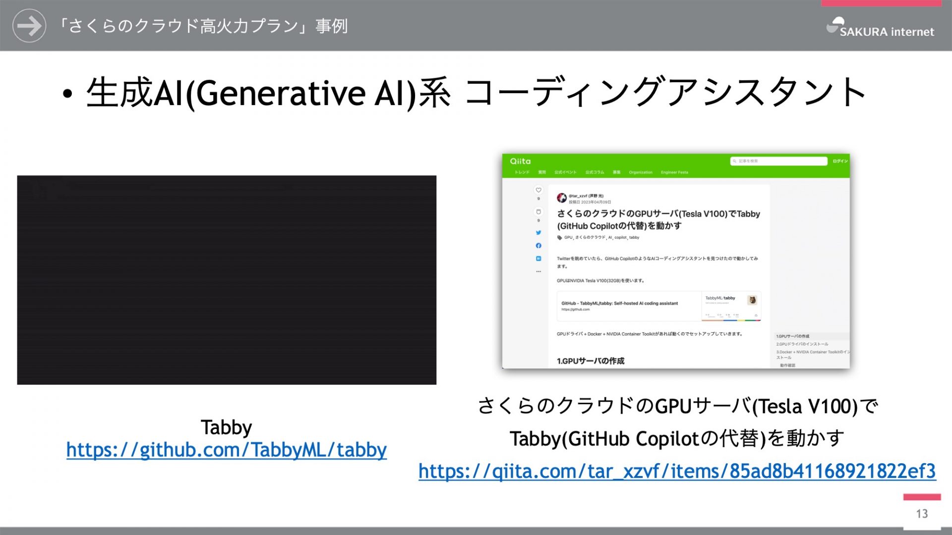The height and width of the screenshot is (535, 952).
Task: Click the slide title '生成AI(Generative AI)系'
Action: coord(268,93)
